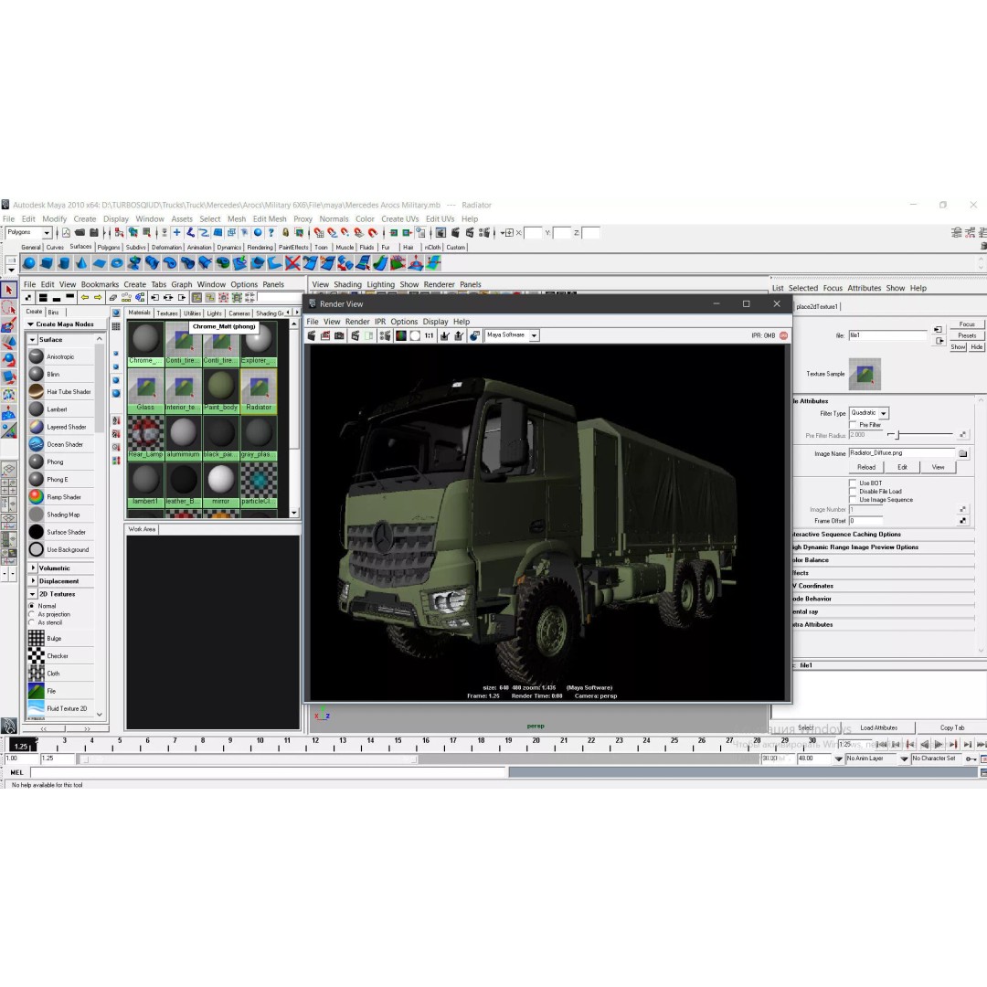Click the Hypershade Input connections icon

click(x=154, y=297)
